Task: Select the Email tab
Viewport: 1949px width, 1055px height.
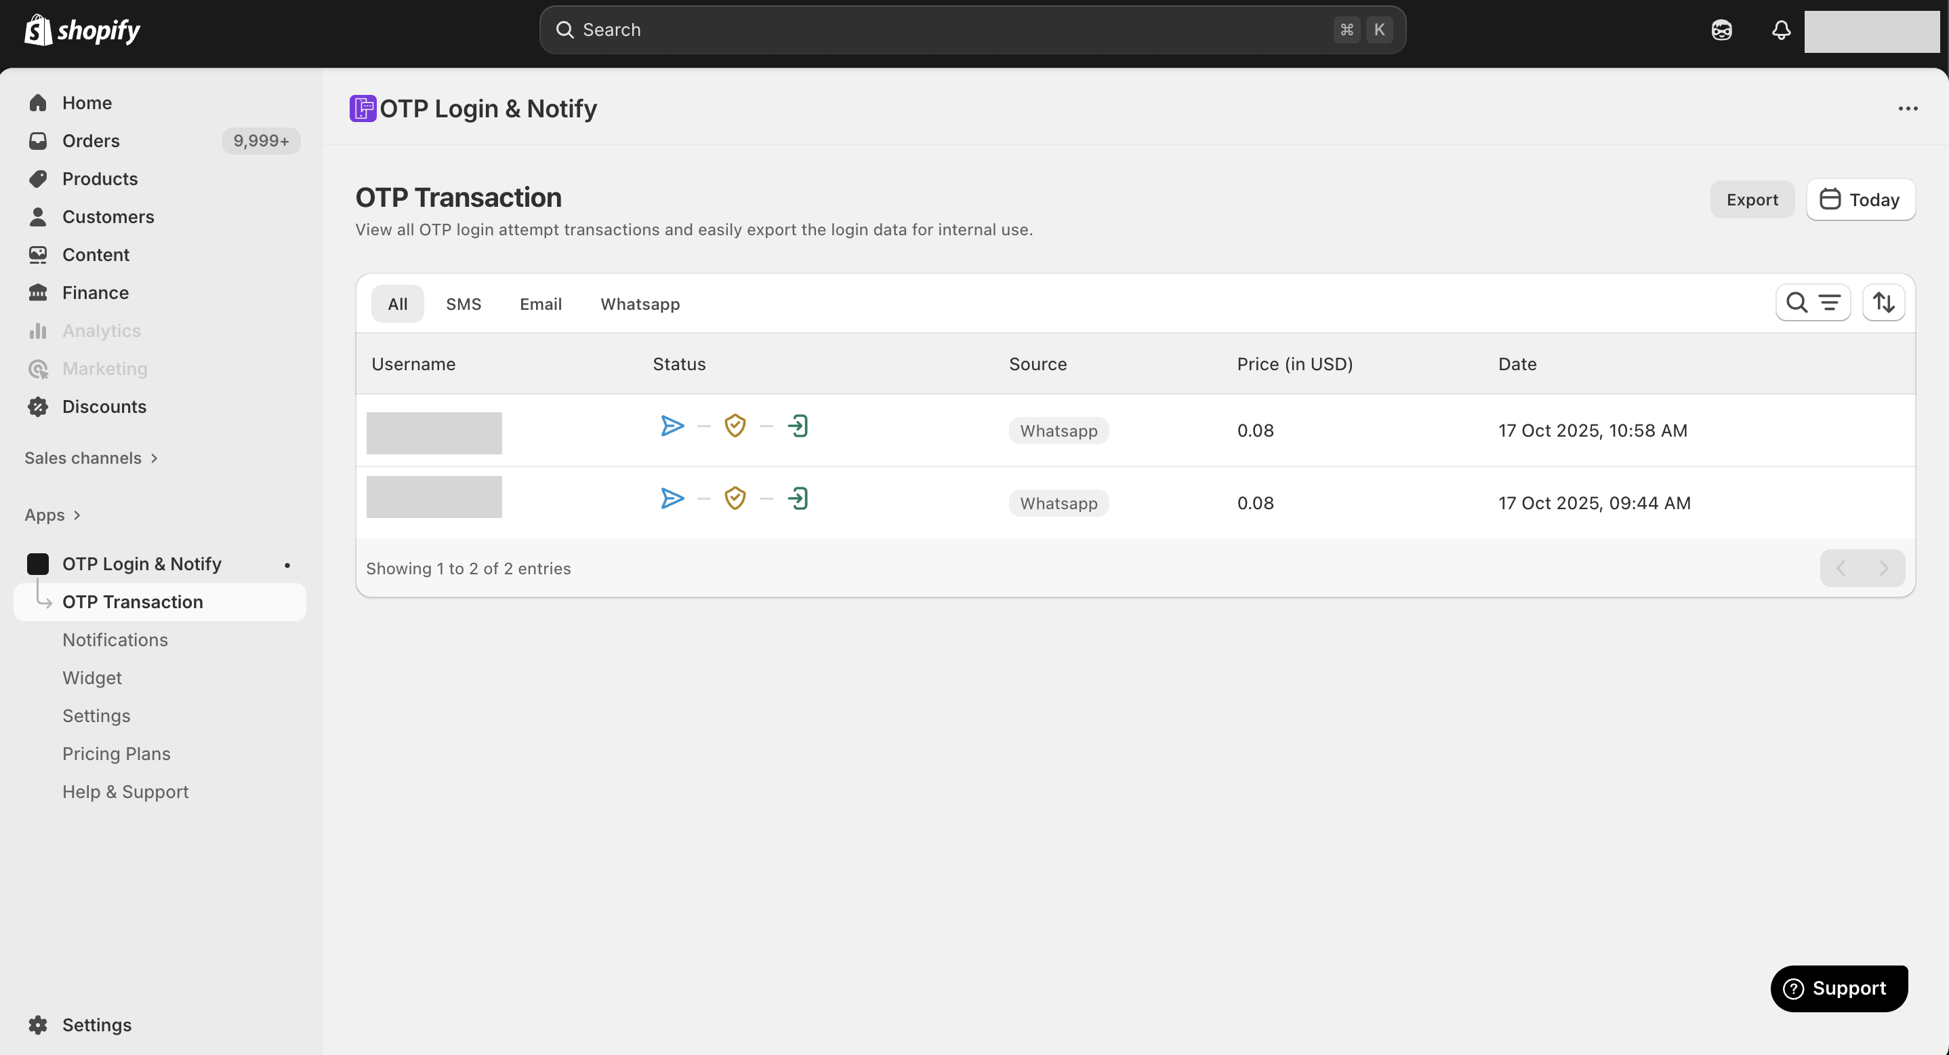Action: click(540, 304)
